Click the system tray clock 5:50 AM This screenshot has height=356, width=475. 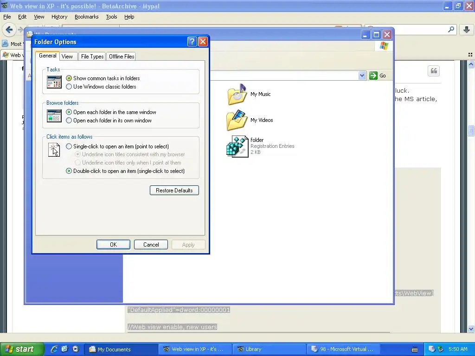(x=458, y=349)
